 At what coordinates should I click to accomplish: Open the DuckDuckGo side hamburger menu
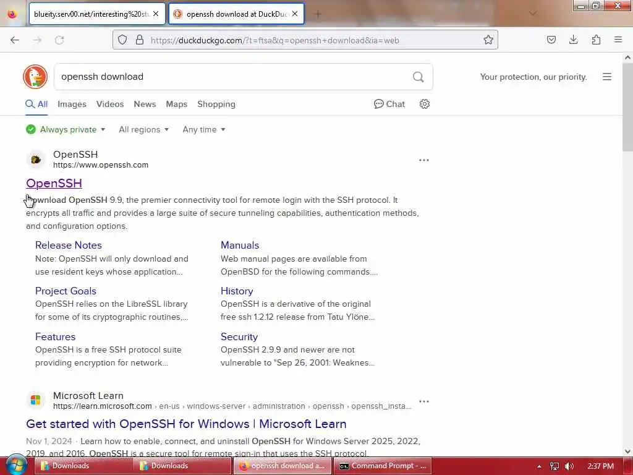[607, 77]
